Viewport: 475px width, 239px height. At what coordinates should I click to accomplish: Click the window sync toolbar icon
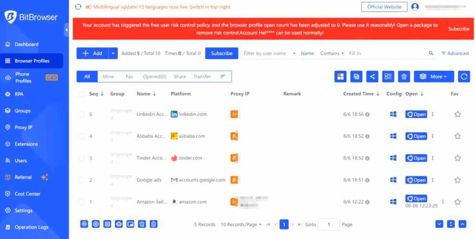point(356,76)
